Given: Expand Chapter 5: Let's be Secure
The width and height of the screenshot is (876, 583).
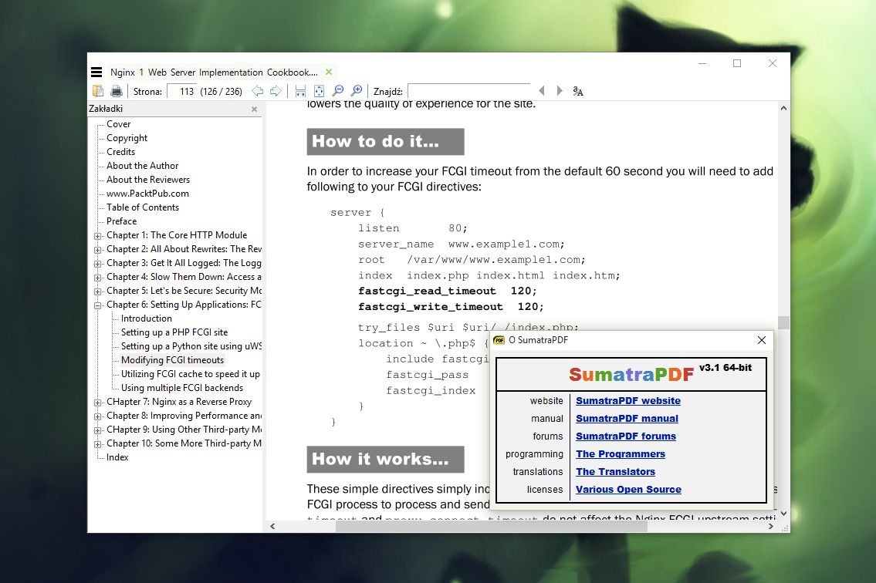Looking at the screenshot, I should [x=98, y=291].
